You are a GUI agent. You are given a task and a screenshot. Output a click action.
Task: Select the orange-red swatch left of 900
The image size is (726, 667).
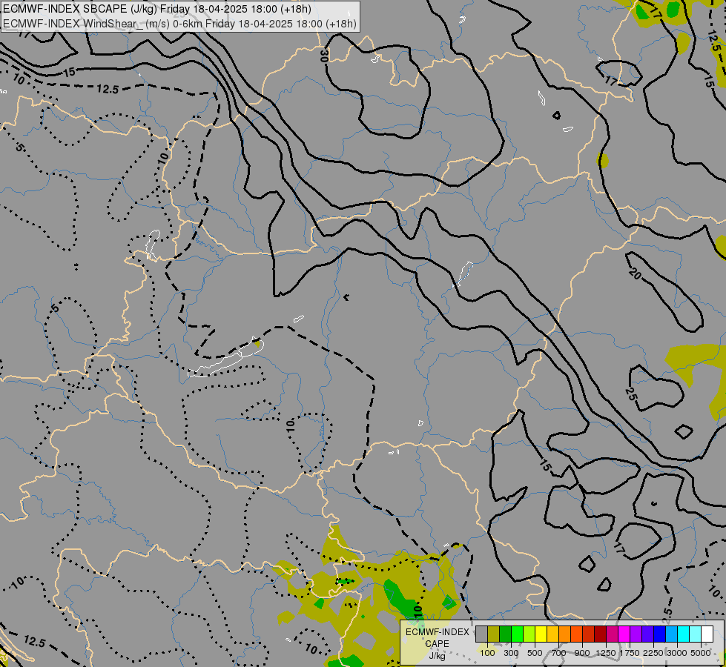[576, 634]
